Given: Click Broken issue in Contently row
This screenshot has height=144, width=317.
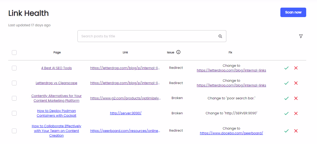Looking at the screenshot, I should (177, 98).
